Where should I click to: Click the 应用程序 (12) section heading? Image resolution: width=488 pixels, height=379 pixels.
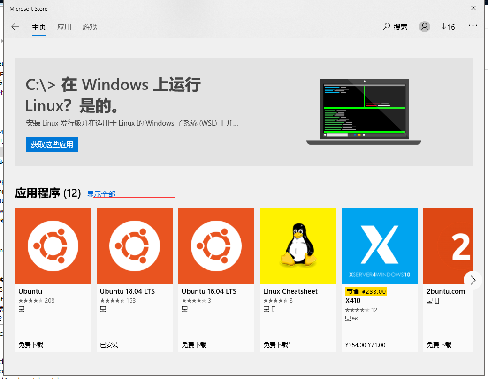48,193
